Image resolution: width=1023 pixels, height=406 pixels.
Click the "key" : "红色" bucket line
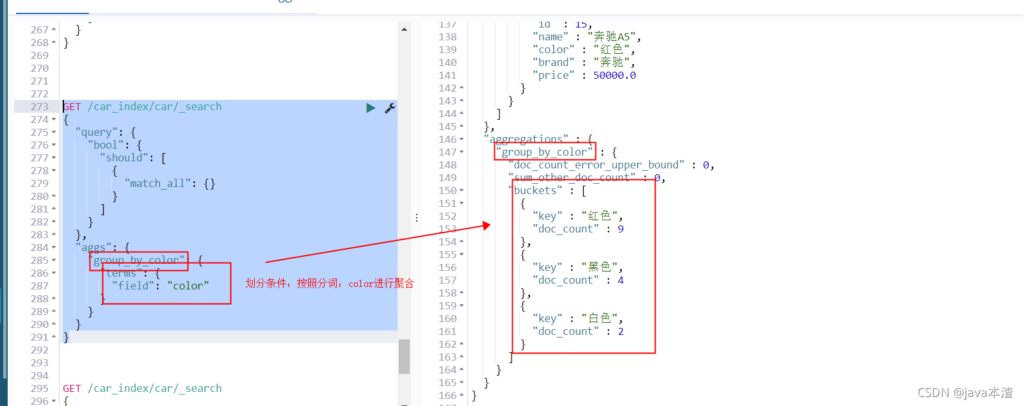pyautogui.click(x=577, y=216)
